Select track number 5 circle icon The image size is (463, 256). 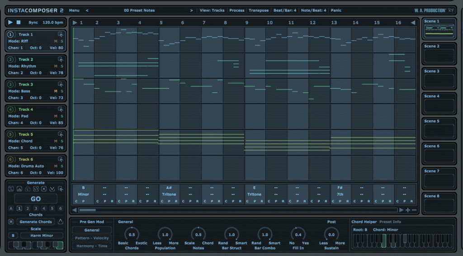(x=10, y=134)
